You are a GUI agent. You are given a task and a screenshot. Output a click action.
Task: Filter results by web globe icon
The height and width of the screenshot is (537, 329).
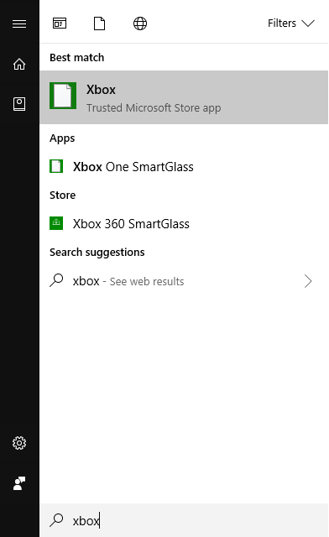click(140, 23)
